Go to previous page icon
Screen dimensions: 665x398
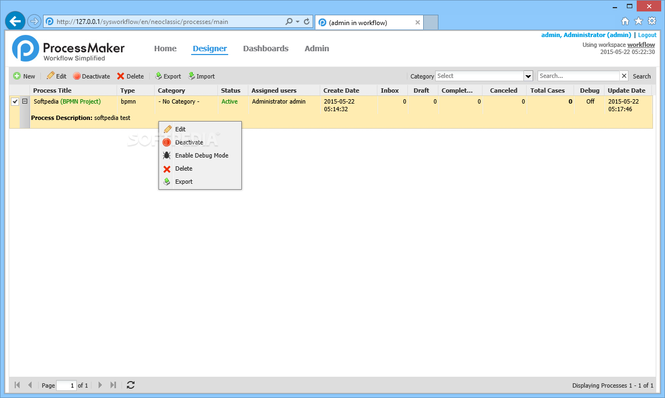pos(30,385)
